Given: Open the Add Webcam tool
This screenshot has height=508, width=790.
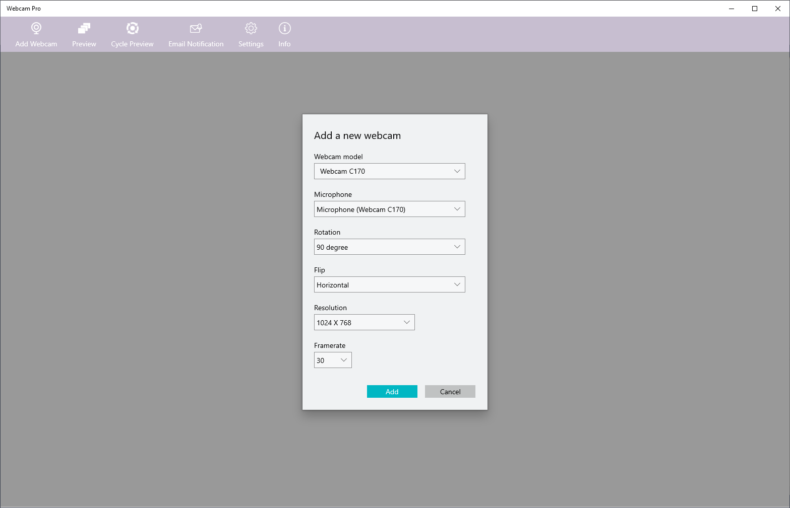Looking at the screenshot, I should point(36,34).
